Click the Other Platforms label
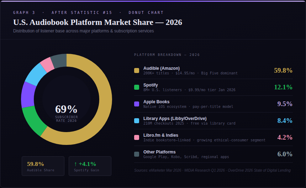Viewport: 306px width, 188px height. click(159, 152)
